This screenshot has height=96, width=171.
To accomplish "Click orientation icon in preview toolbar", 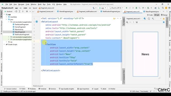I will (x=149, y=19).
